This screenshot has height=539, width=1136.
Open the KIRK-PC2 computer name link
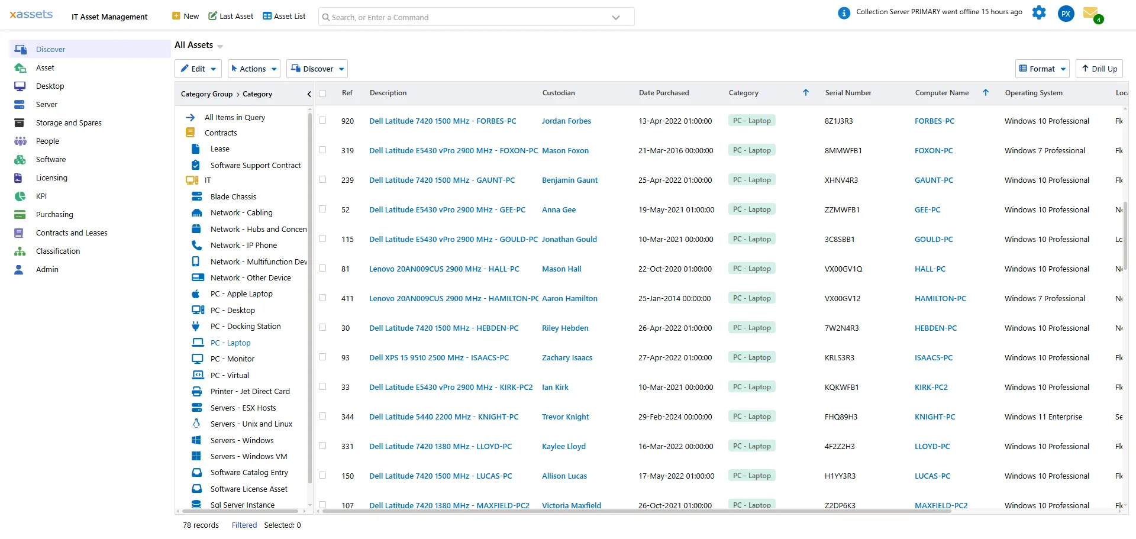click(931, 387)
